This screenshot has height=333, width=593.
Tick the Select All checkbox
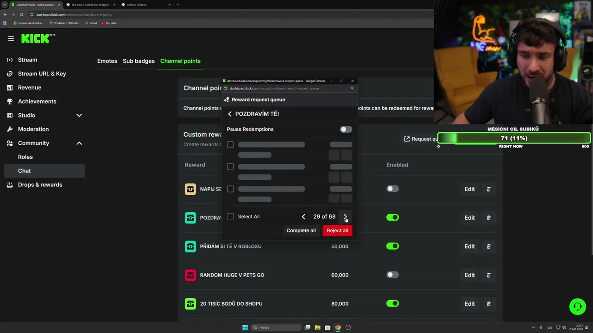230,216
